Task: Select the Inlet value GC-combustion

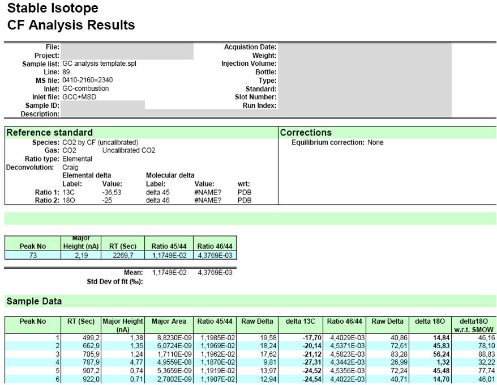Action: click(85, 88)
